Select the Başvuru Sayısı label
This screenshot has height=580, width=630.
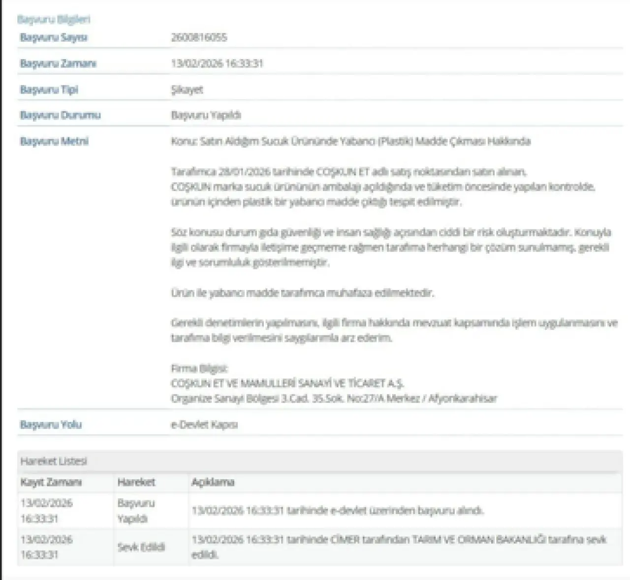click(54, 37)
